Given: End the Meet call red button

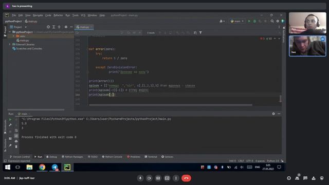Looking at the screenshot, I should coord(186,178).
